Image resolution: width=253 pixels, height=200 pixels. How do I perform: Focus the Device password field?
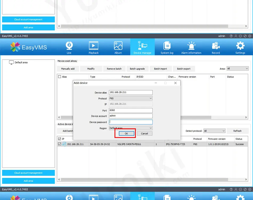point(130,122)
